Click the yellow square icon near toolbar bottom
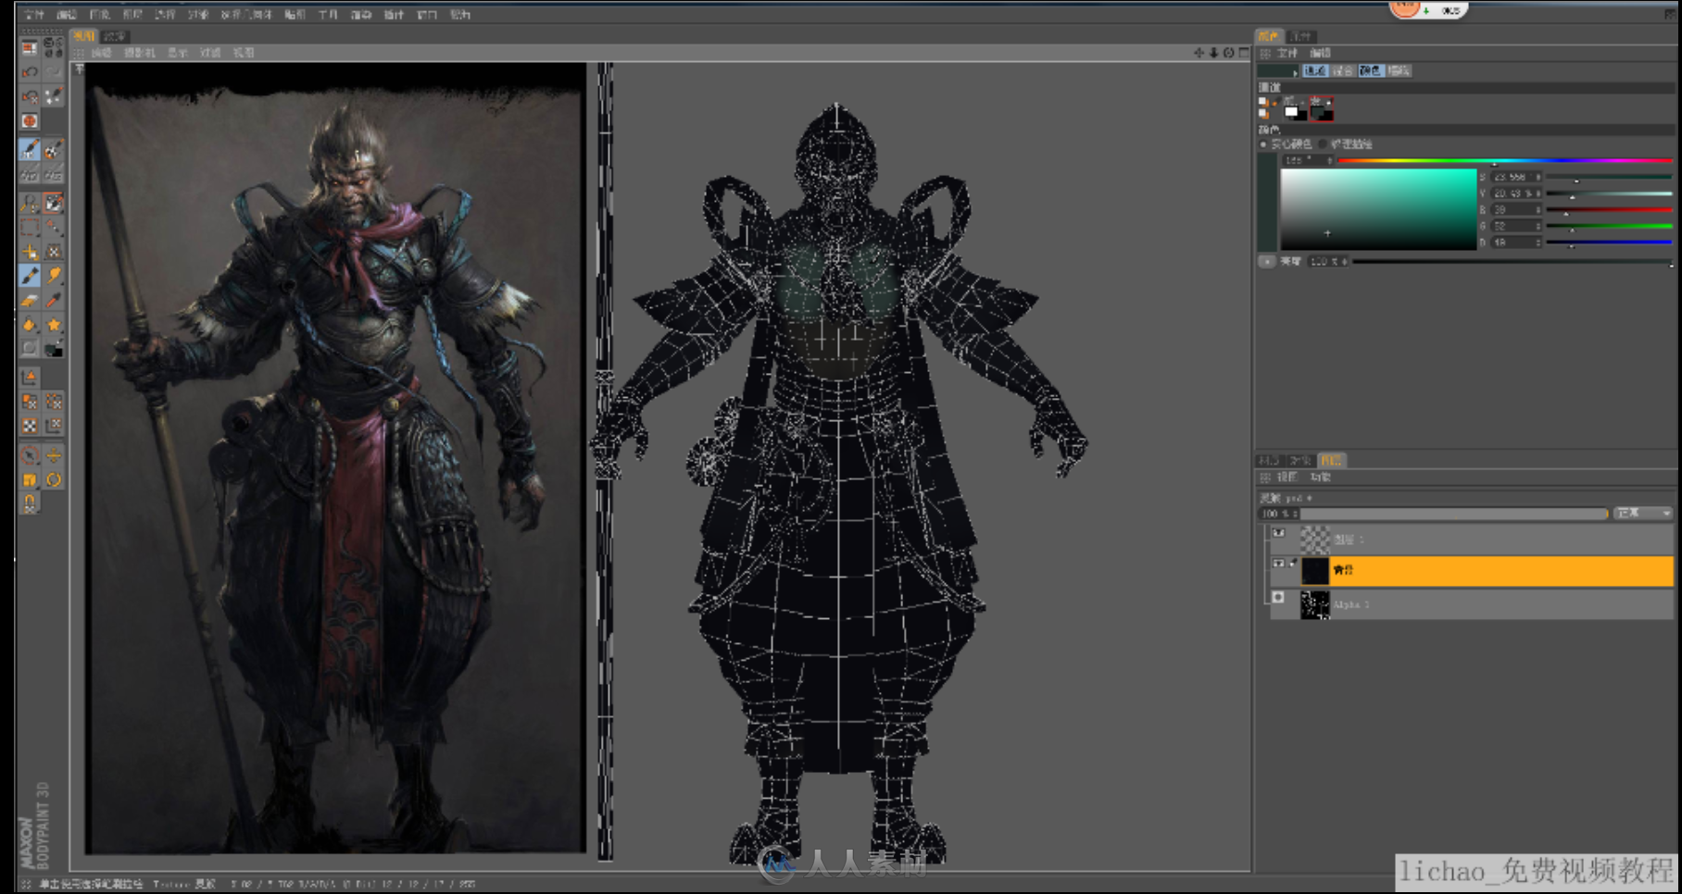Viewport: 1682px width, 894px height. click(x=30, y=479)
